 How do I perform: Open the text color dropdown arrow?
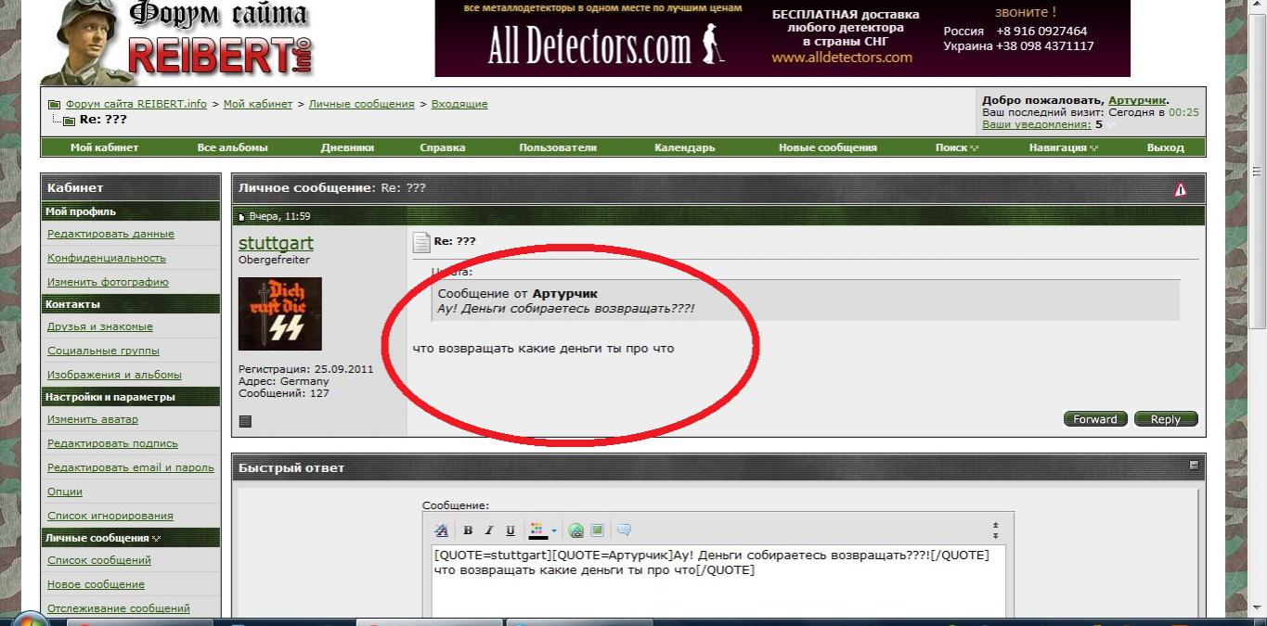click(554, 530)
